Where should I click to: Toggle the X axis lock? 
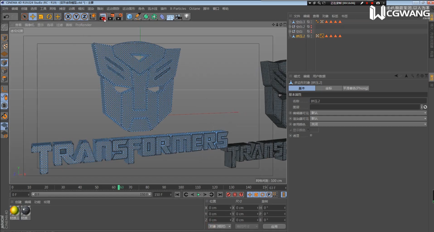[x=68, y=17]
